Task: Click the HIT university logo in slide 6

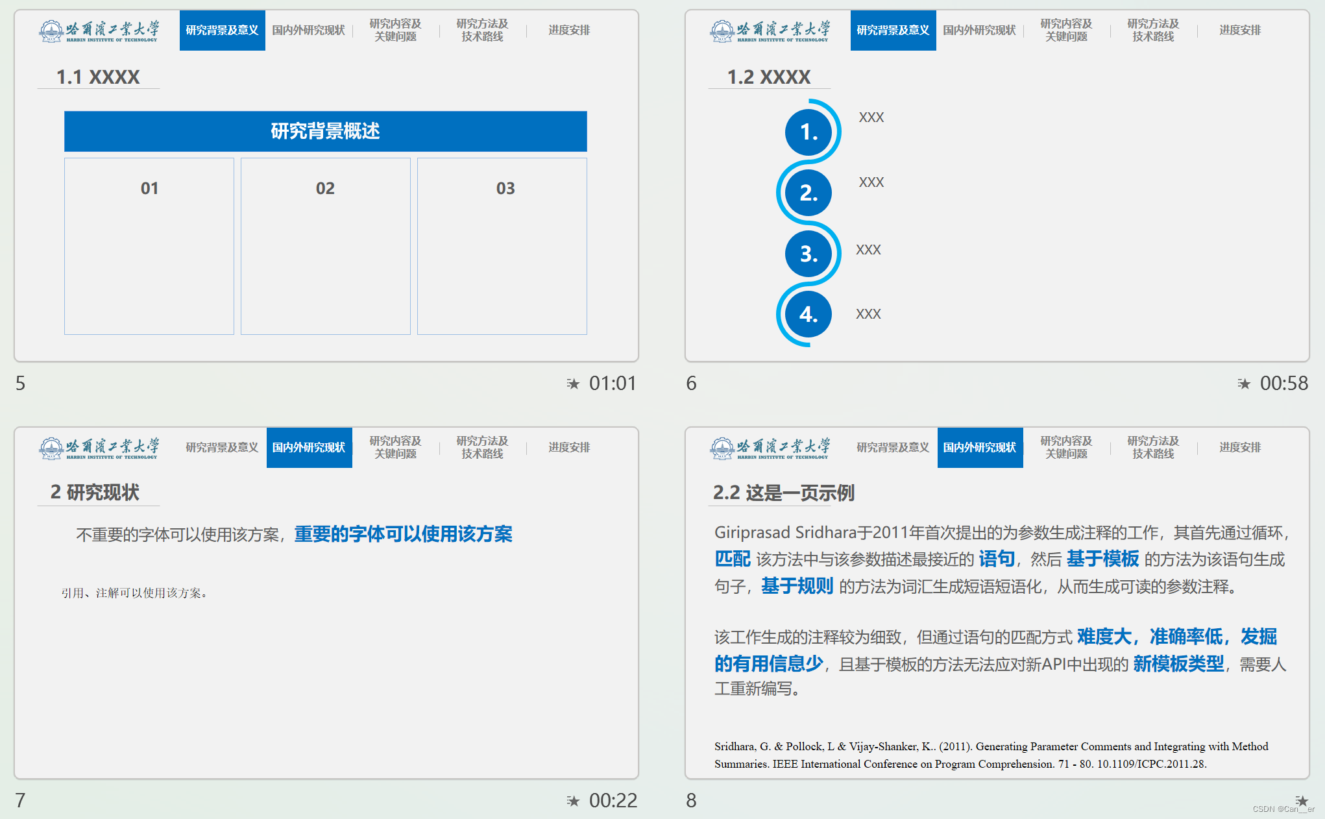Action: [770, 31]
